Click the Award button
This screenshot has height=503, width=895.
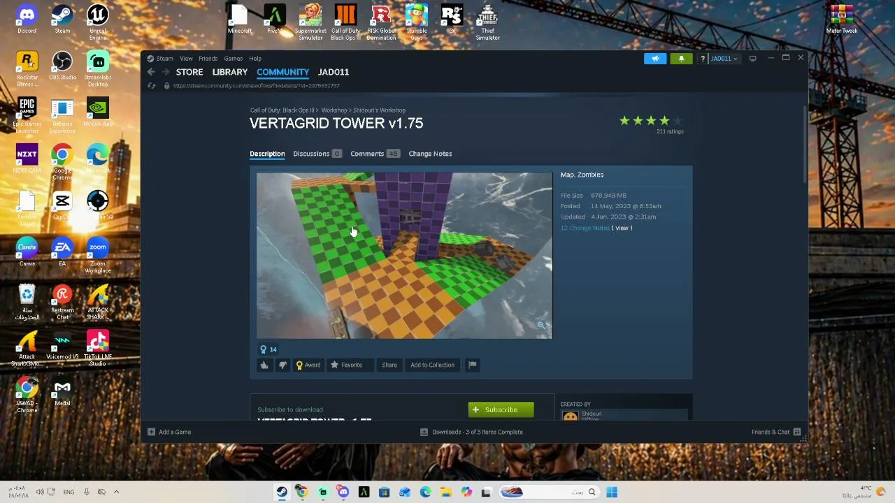tap(308, 365)
